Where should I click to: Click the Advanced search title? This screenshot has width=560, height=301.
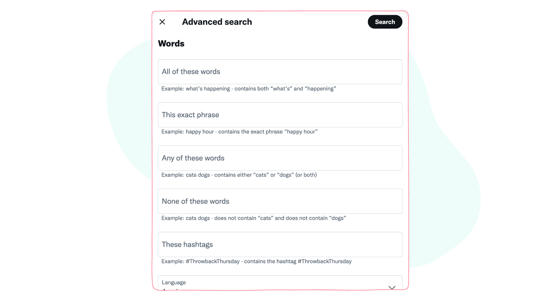point(217,22)
